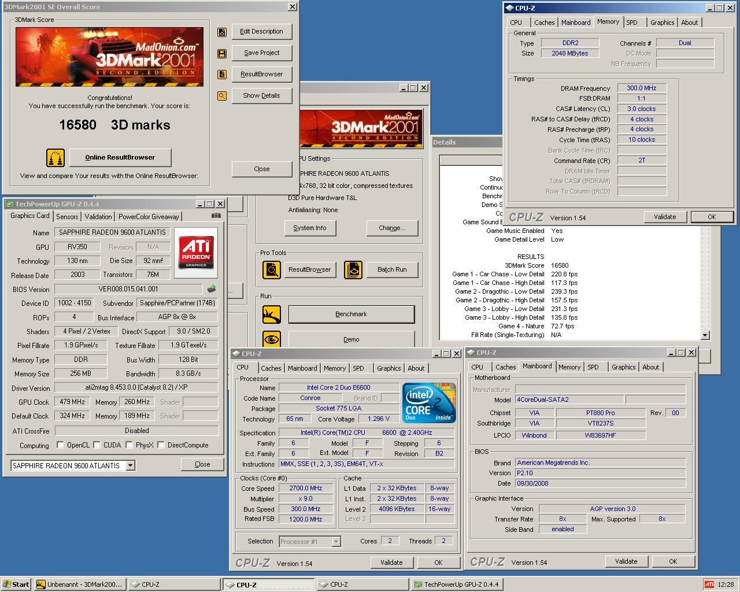Click the Demo button in 3DMark

(351, 339)
